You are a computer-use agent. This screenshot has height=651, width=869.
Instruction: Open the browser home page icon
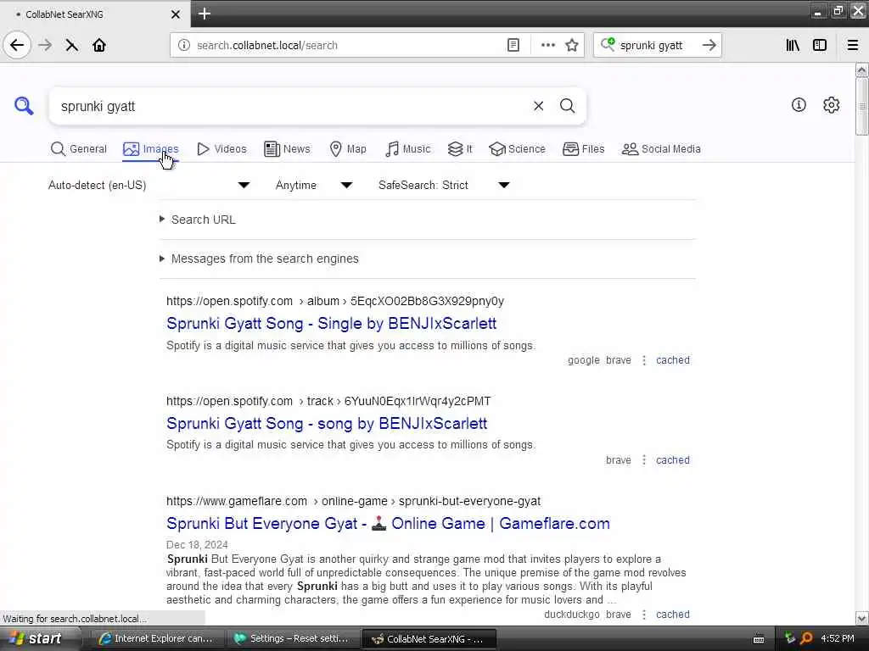[x=99, y=45]
